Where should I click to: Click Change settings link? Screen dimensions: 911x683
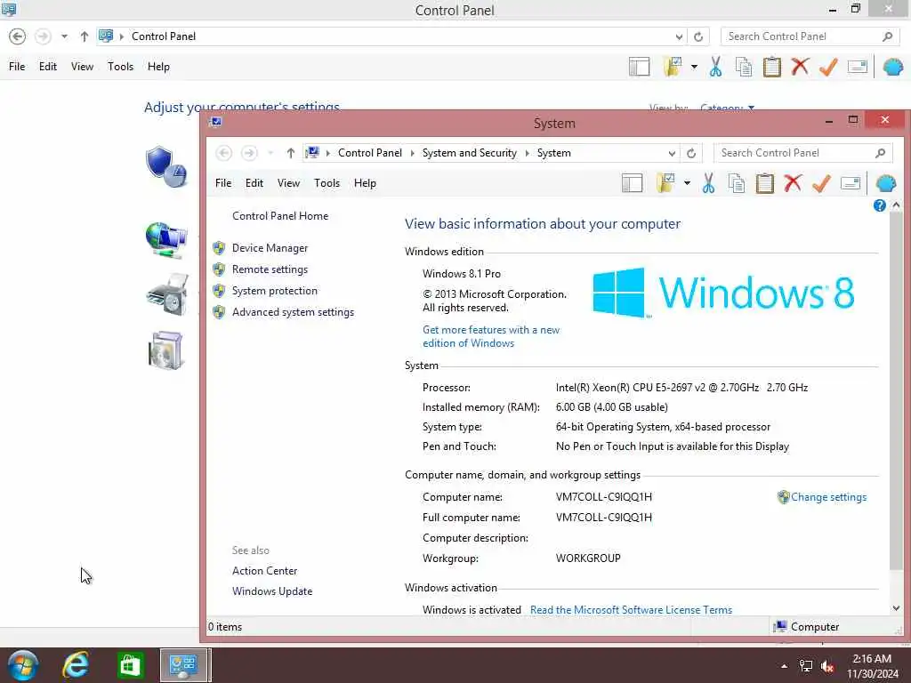tap(828, 497)
